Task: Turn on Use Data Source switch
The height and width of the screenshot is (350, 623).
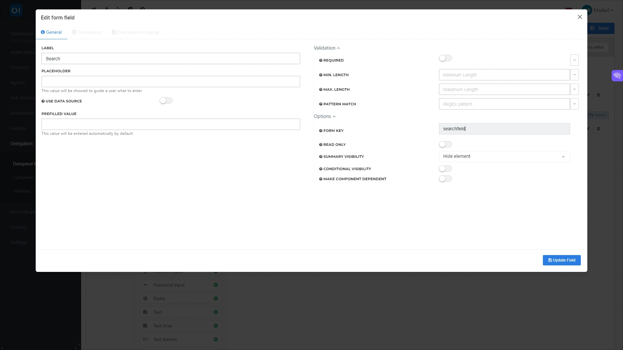Action: (166, 101)
